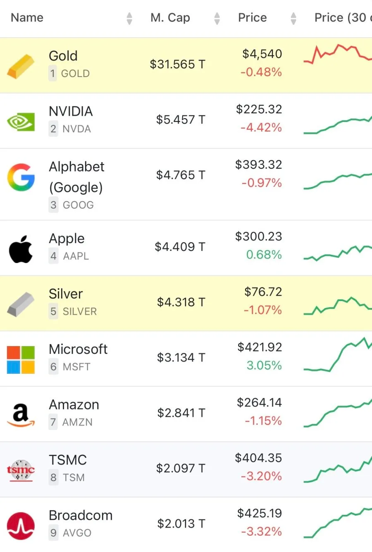This screenshot has width=372, height=552.
Task: Click the Amazon logo icon
Action: (x=21, y=415)
